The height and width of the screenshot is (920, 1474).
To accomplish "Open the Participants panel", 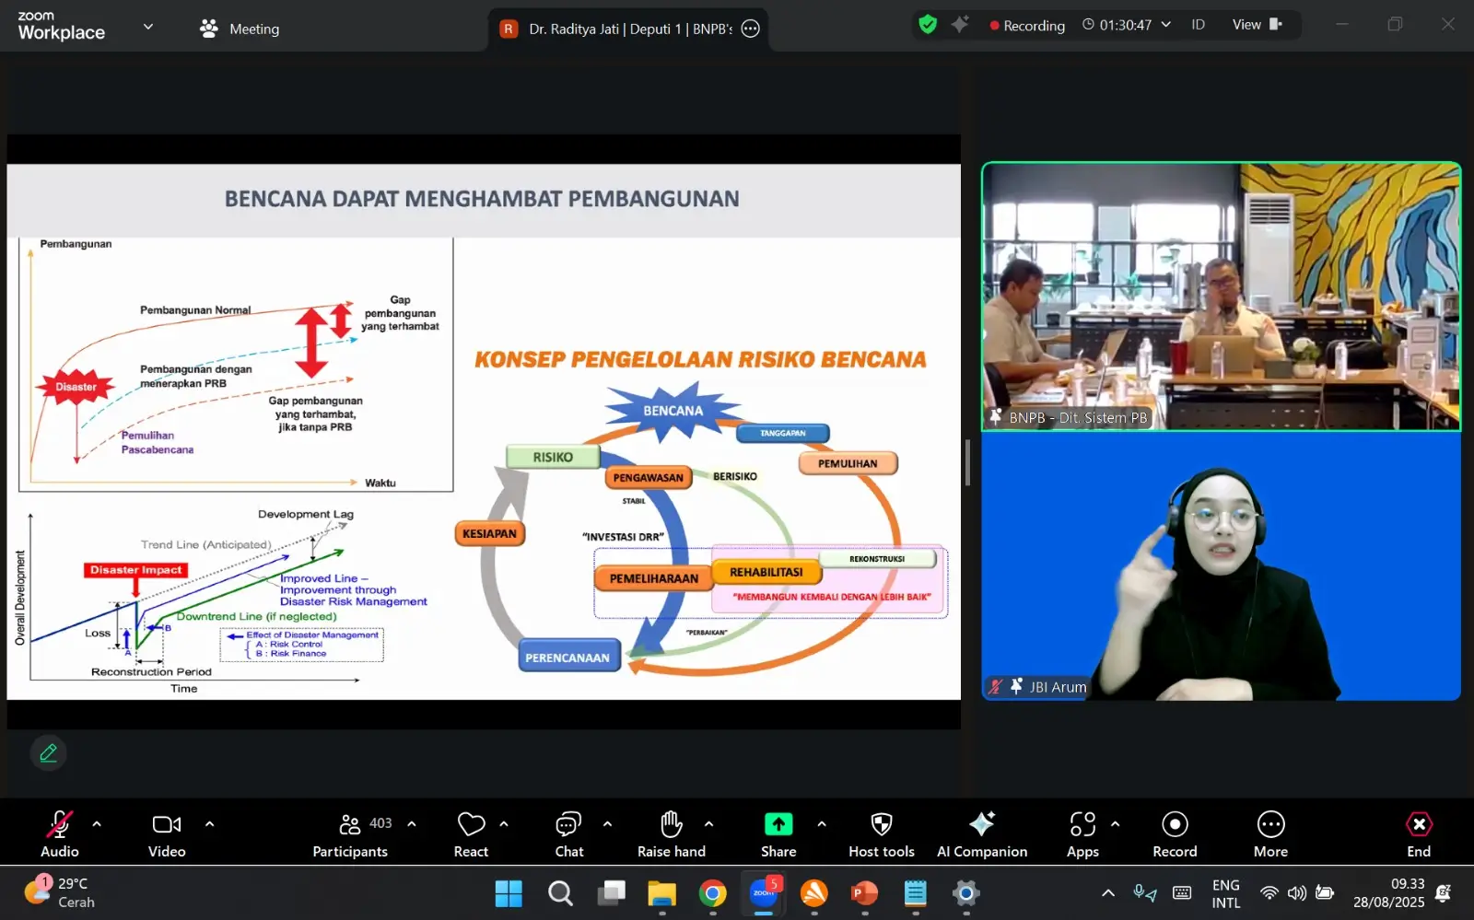I will (x=350, y=833).
